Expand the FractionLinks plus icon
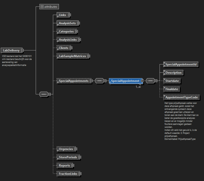204x181 pixels. (x=80, y=174)
